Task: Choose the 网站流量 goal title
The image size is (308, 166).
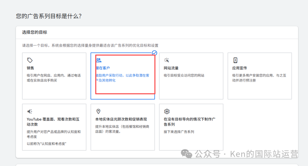Action: point(171,68)
